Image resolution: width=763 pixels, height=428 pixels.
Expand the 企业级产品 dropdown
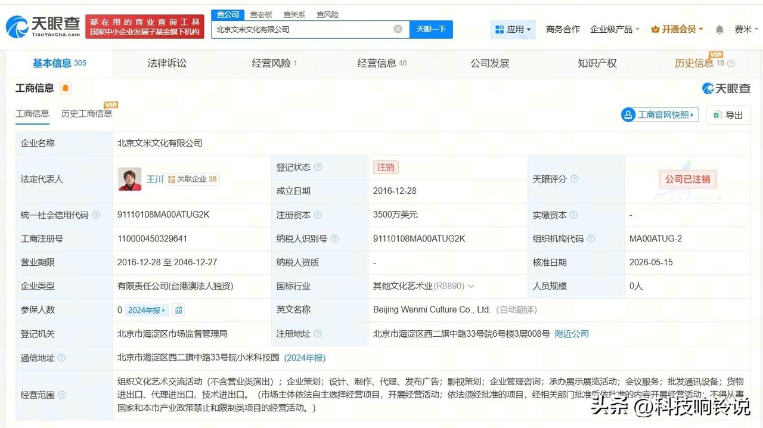click(x=615, y=29)
